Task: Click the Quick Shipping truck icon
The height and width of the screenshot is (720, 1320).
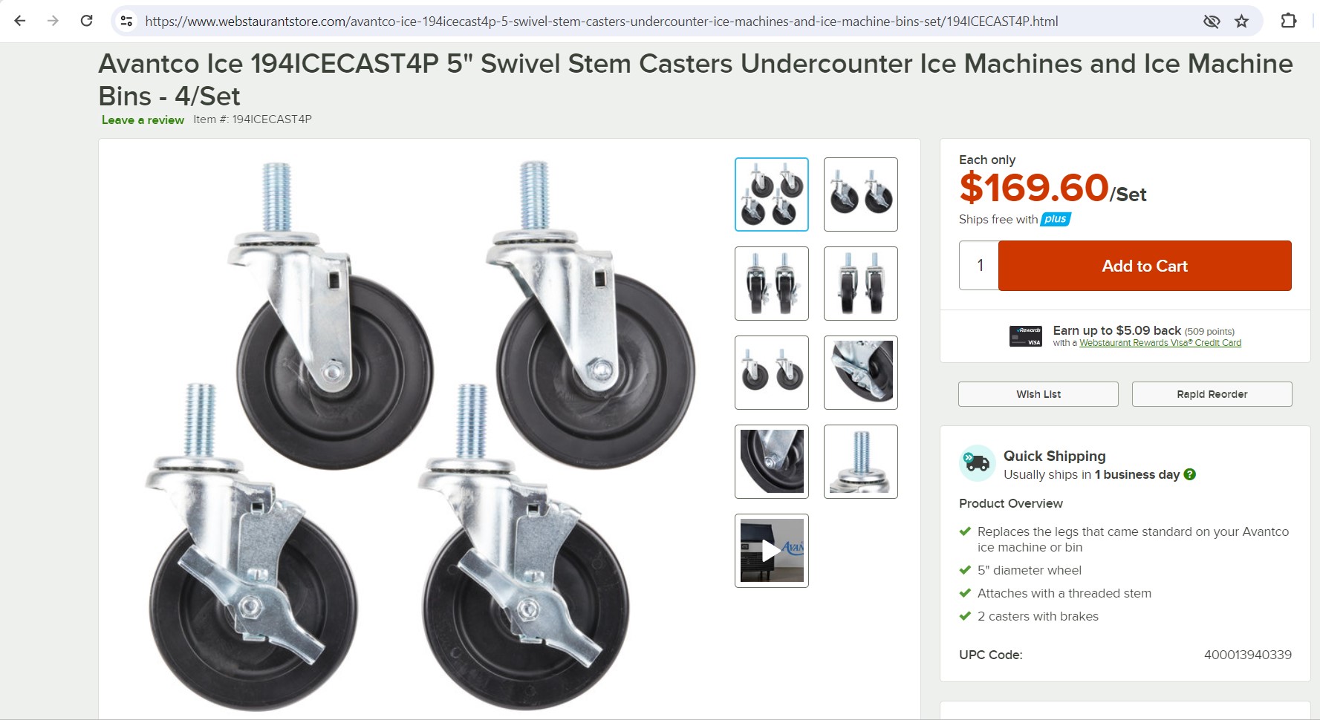Action: click(x=977, y=463)
